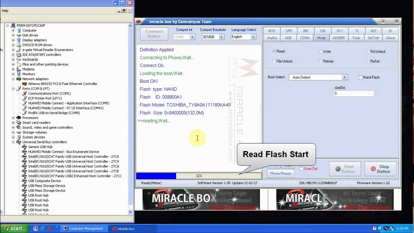This screenshot has width=414, height=233.
Task: Switch to the MTK tab
Action: pos(272,31)
